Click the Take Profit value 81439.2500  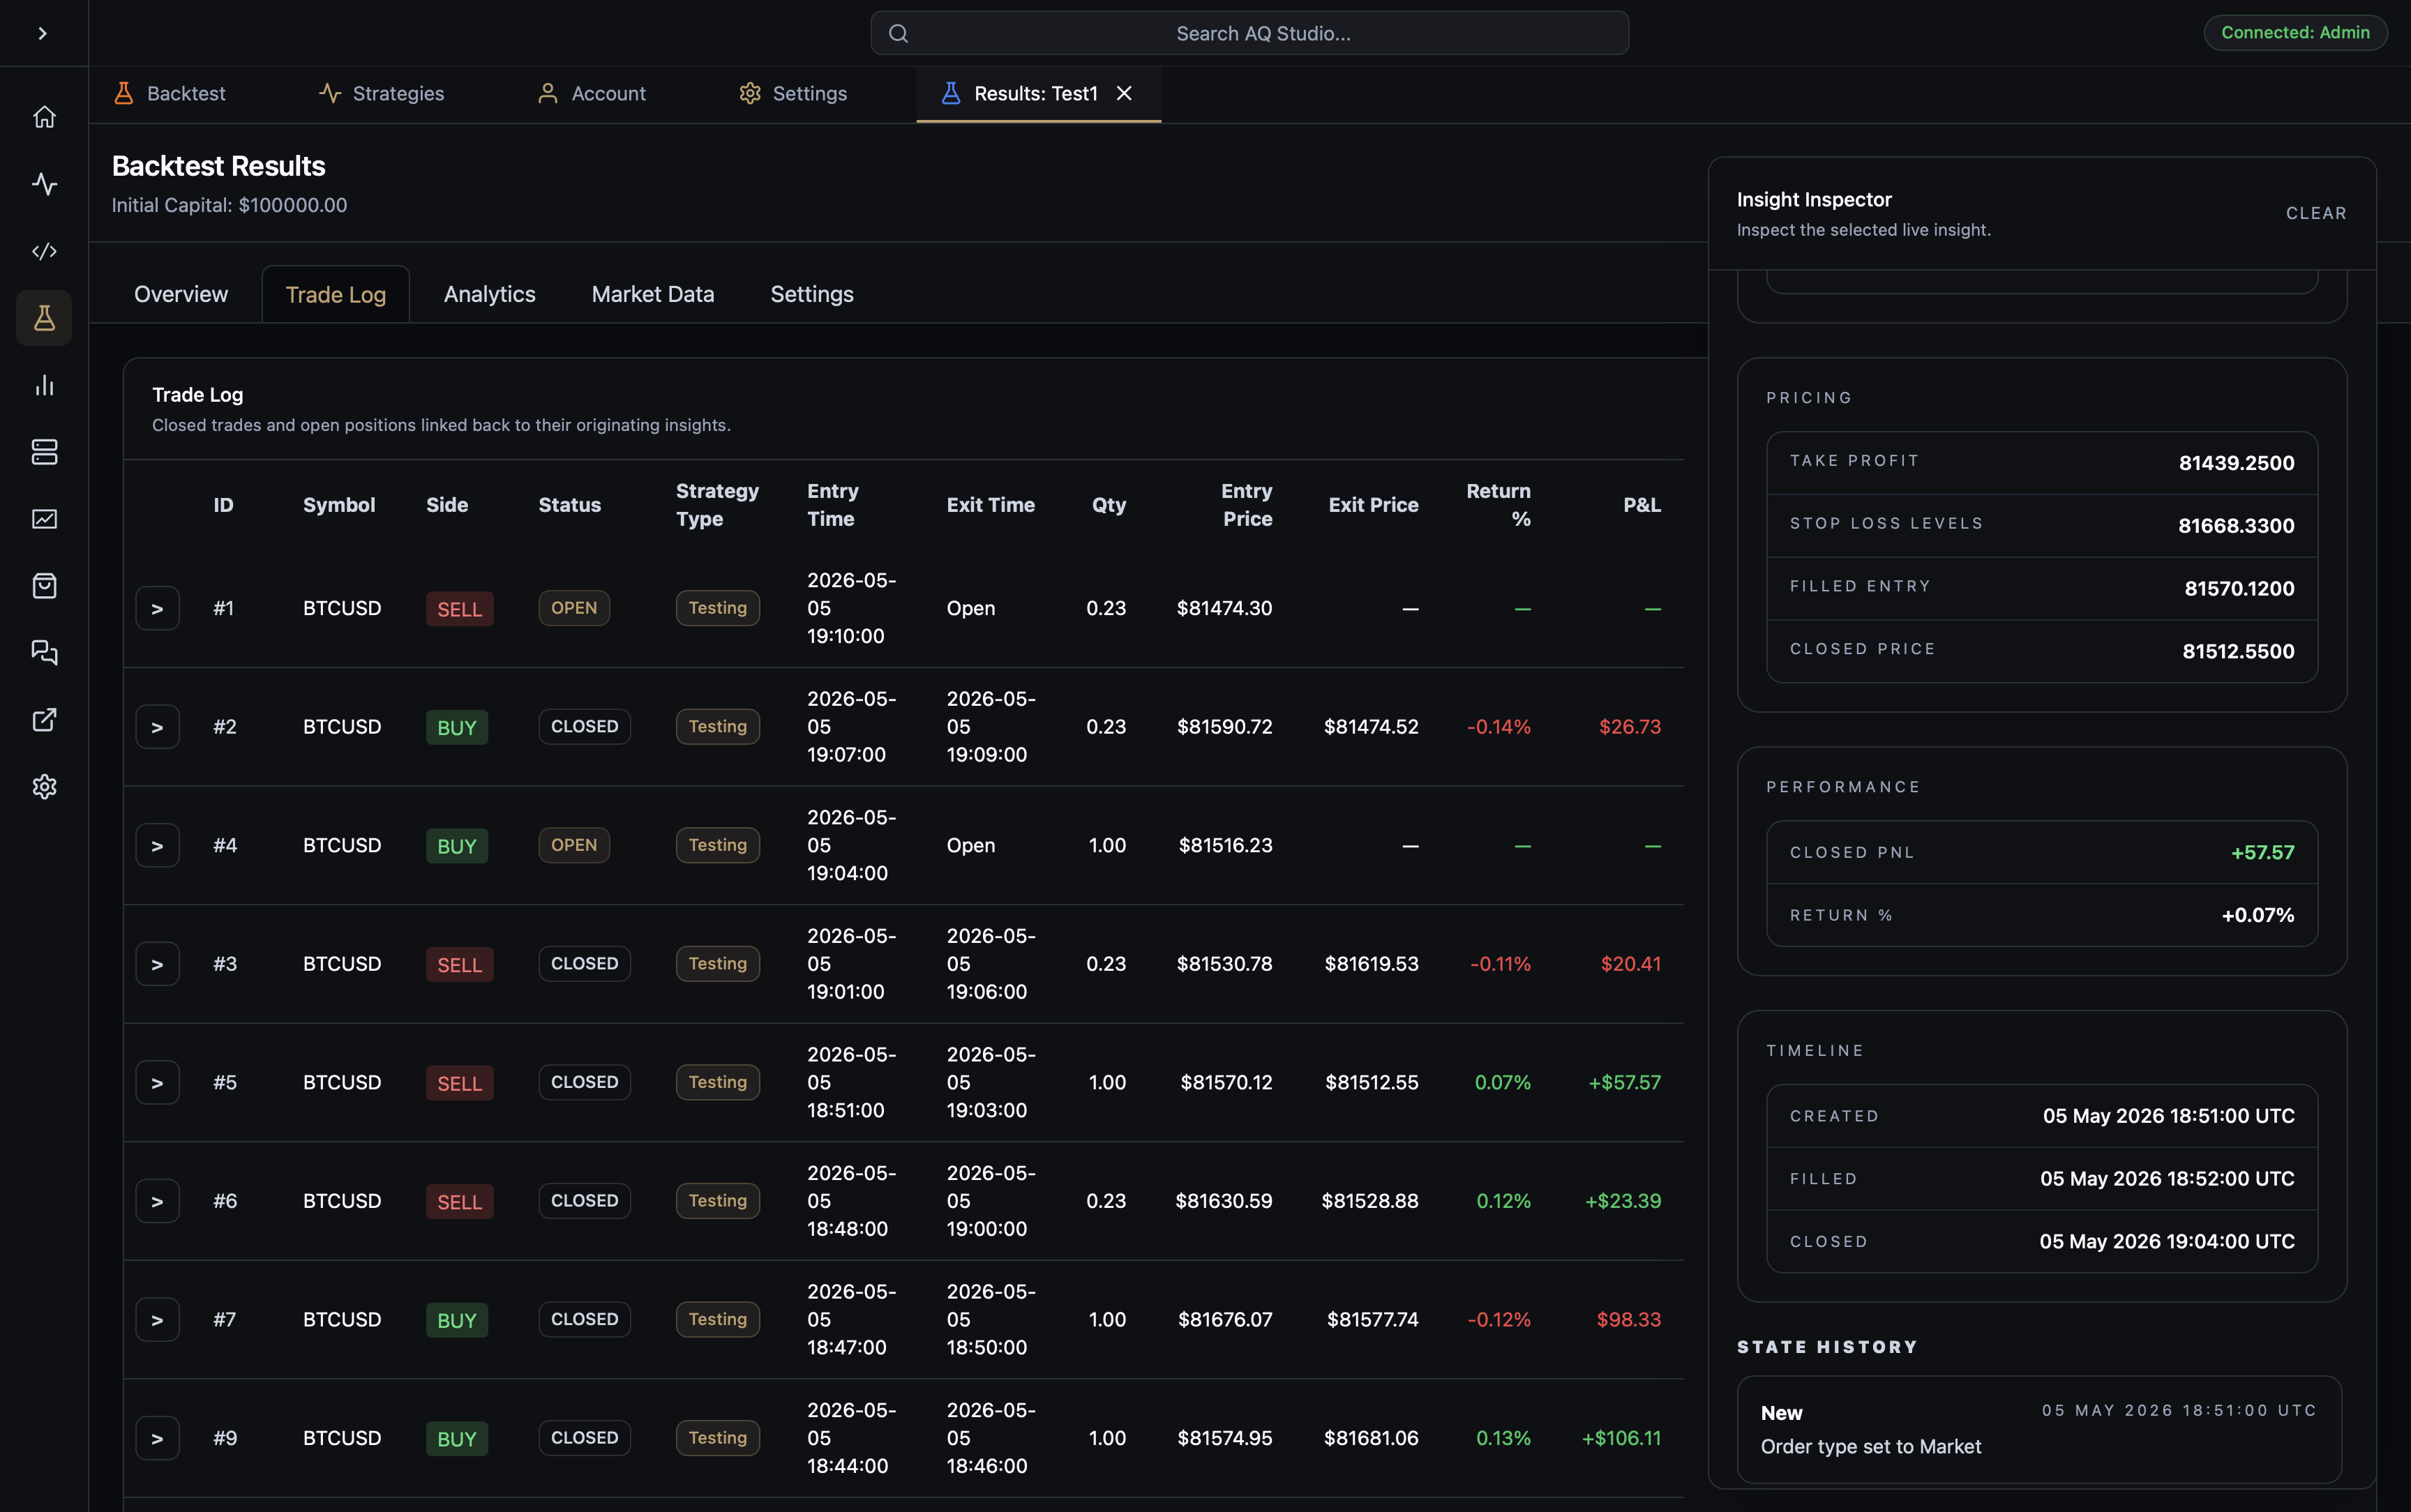coord(2236,463)
